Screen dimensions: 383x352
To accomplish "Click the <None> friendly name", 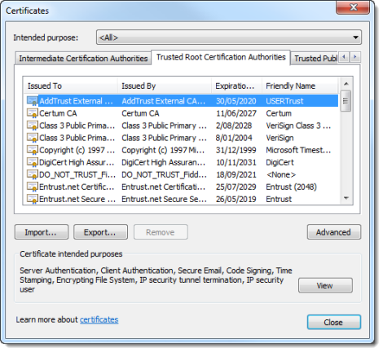I will click(281, 174).
